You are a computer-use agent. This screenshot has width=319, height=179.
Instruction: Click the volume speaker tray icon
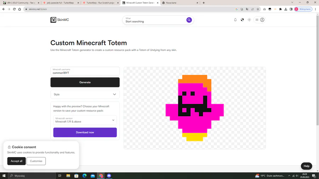tap(297, 176)
